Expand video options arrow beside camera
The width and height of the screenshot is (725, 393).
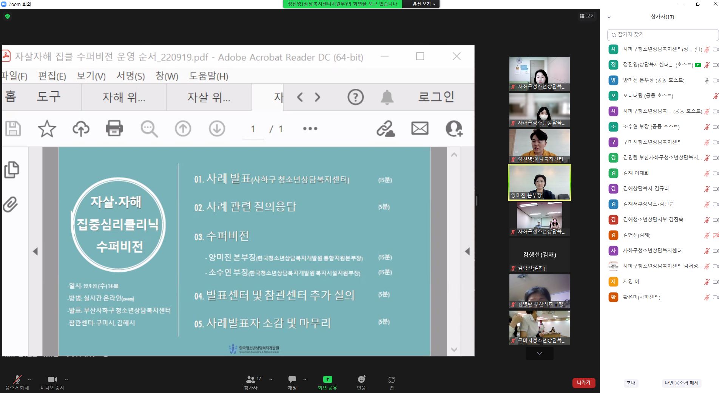[x=66, y=379]
